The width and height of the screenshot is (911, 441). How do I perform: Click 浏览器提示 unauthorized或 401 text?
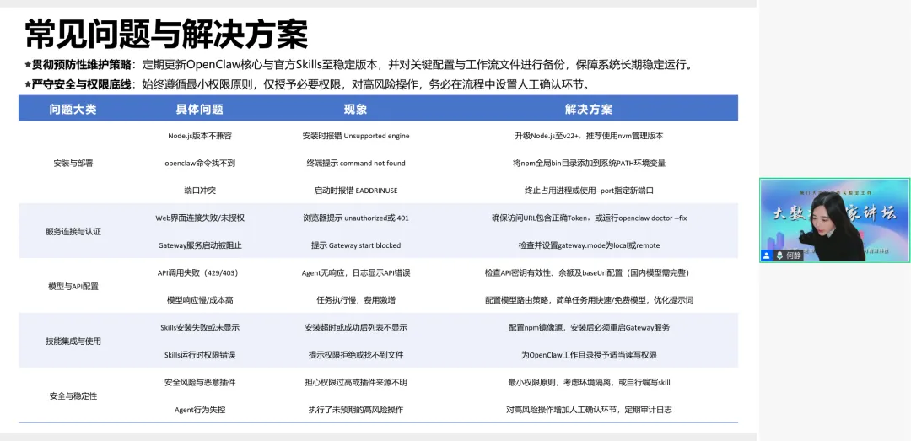(x=356, y=218)
